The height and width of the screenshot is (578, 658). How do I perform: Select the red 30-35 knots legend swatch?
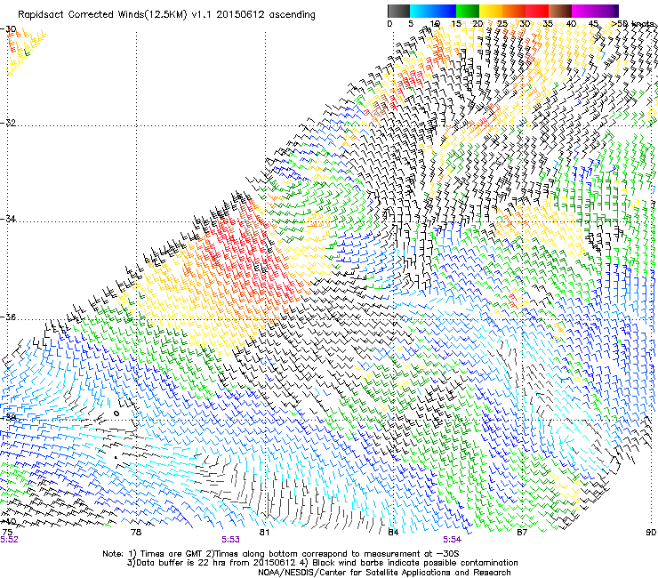pyautogui.click(x=537, y=11)
